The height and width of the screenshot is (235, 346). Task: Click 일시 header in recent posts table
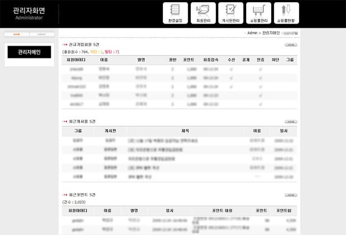point(283,131)
